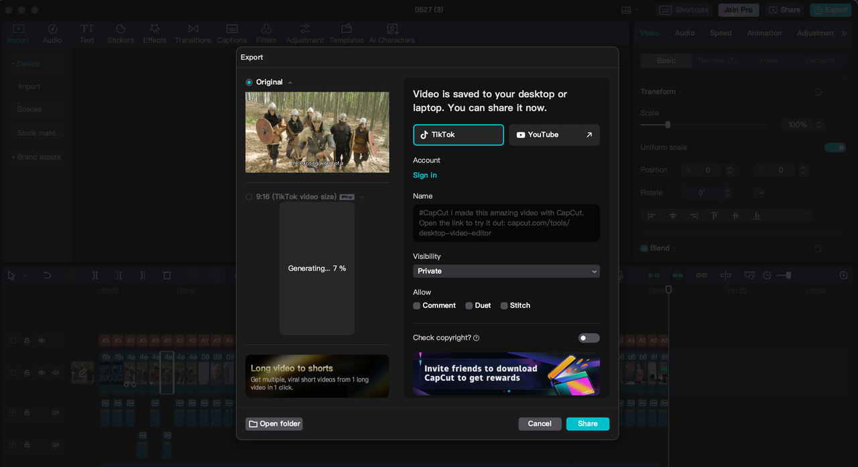Switch to the Speed tab in inspector
Viewport: 858px width, 467px height.
[721, 33]
